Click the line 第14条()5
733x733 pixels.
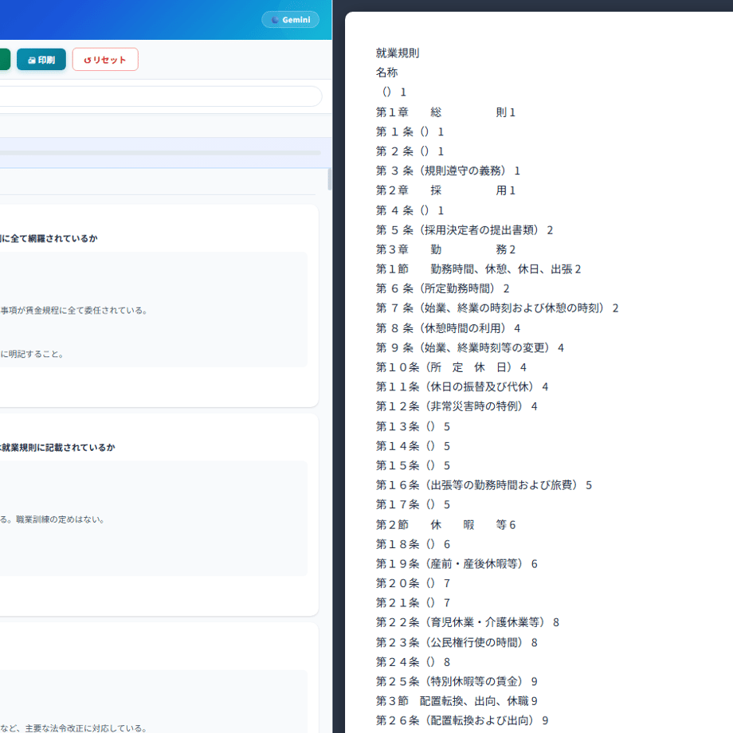(x=413, y=446)
